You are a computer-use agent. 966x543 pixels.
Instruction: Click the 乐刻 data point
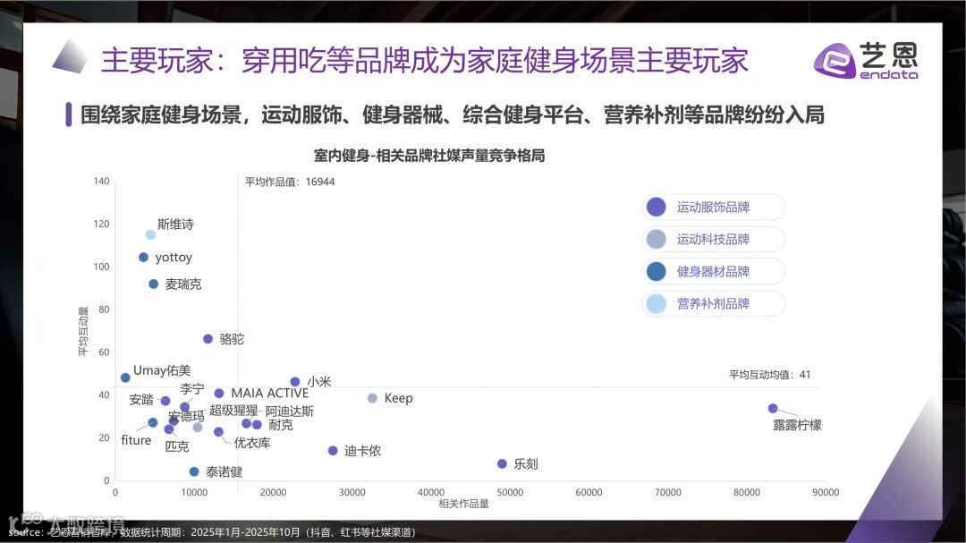tap(502, 463)
